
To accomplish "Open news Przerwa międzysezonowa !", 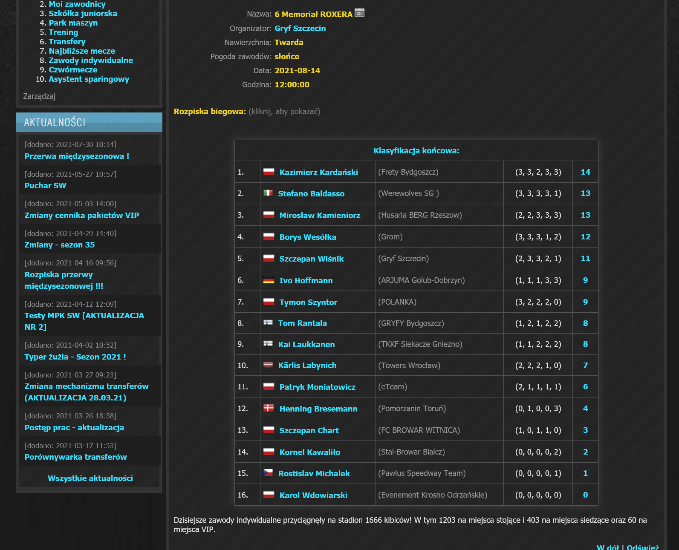I will (x=77, y=156).
